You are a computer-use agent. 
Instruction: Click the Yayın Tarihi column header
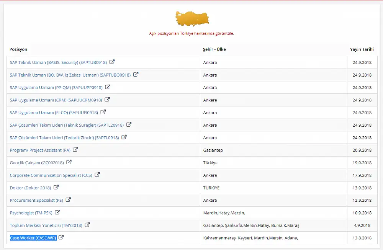coord(362,49)
